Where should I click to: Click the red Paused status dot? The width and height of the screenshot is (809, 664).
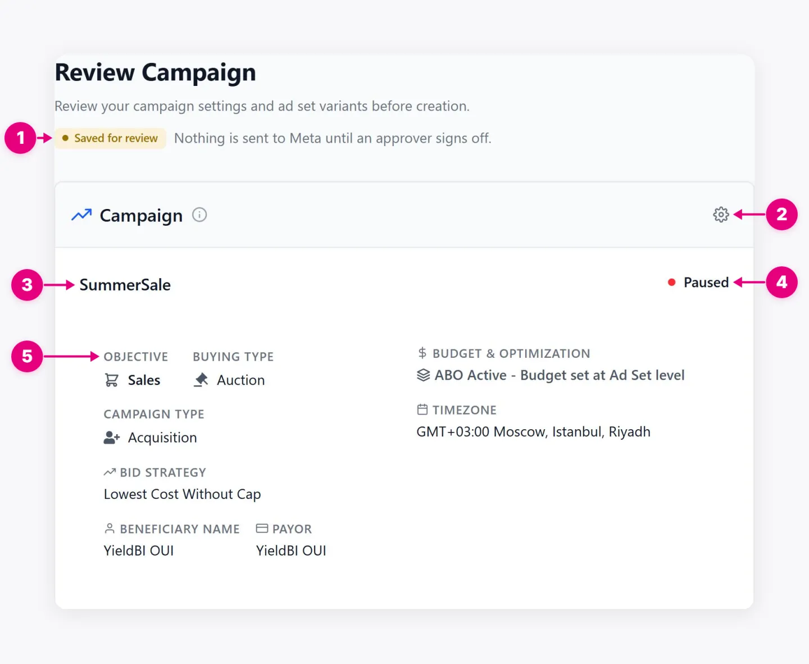tap(671, 283)
